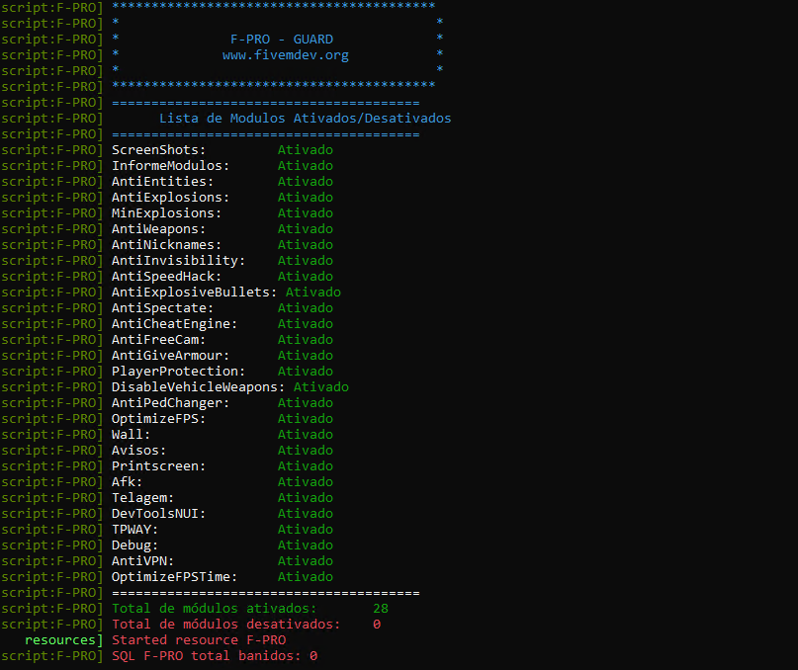Screen dimensions: 798x670
Task: Click the AntiExplosions module name
Action: point(170,198)
